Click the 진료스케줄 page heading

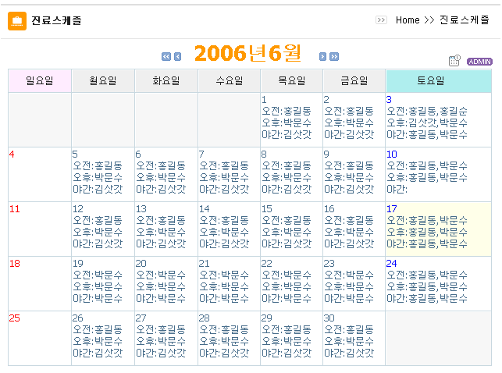coord(56,21)
